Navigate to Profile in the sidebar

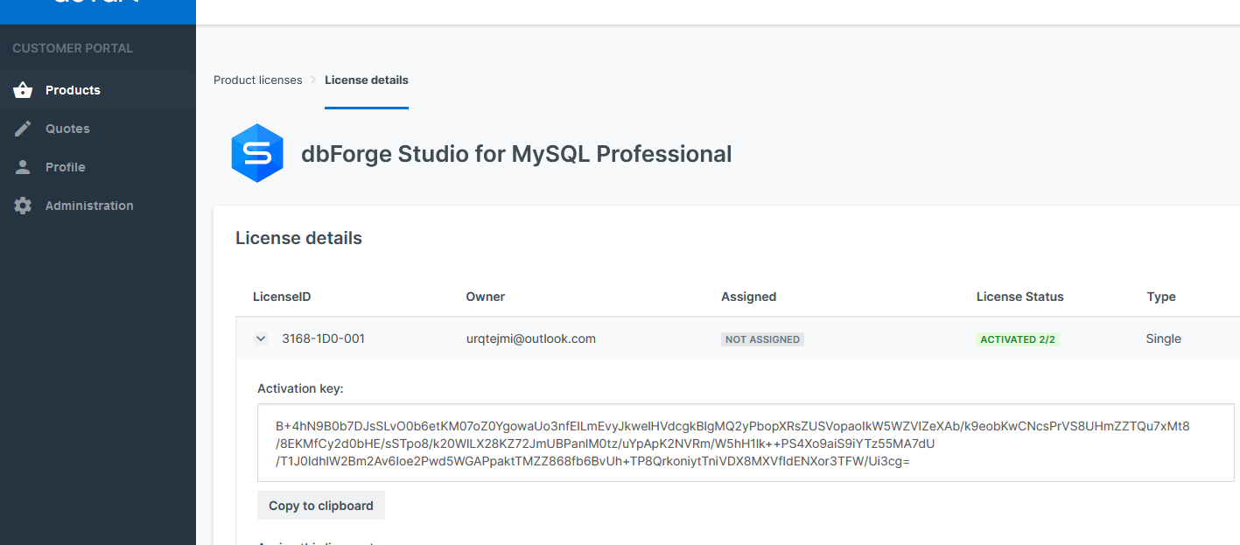click(x=66, y=167)
